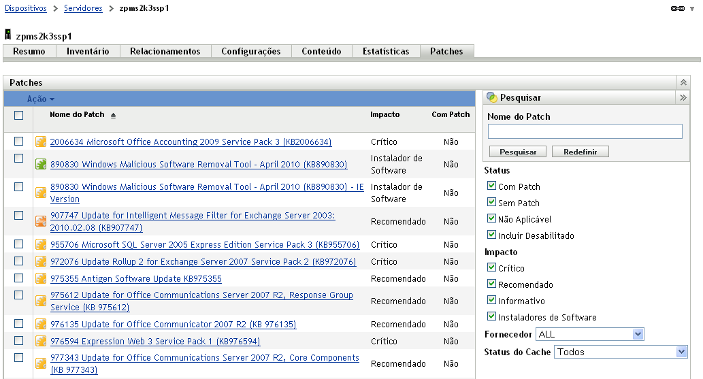Screen dimensions: 703x379
Task: Switch to the Resumo tab
Action: point(29,51)
